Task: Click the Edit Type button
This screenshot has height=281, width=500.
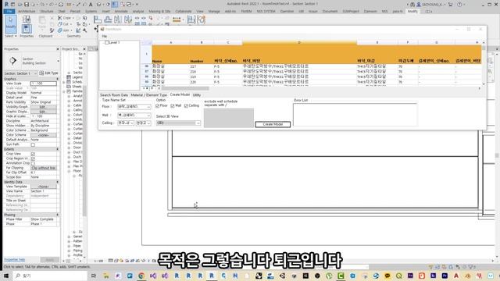Action: pyautogui.click(x=48, y=73)
